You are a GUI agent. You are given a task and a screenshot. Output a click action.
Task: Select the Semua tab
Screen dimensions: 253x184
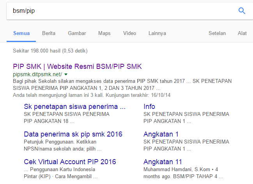21,33
